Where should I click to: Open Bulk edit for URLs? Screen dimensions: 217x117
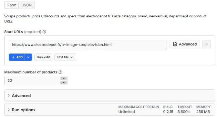[43, 57]
